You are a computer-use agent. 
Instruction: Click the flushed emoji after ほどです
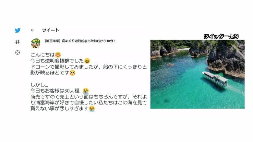point(73,73)
